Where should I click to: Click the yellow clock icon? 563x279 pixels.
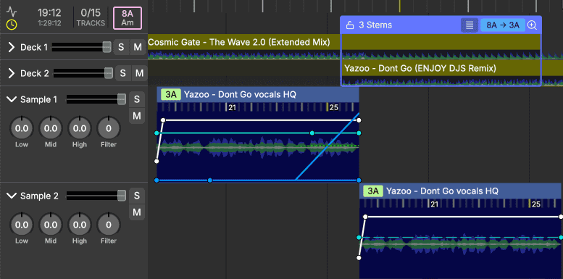coord(12,24)
